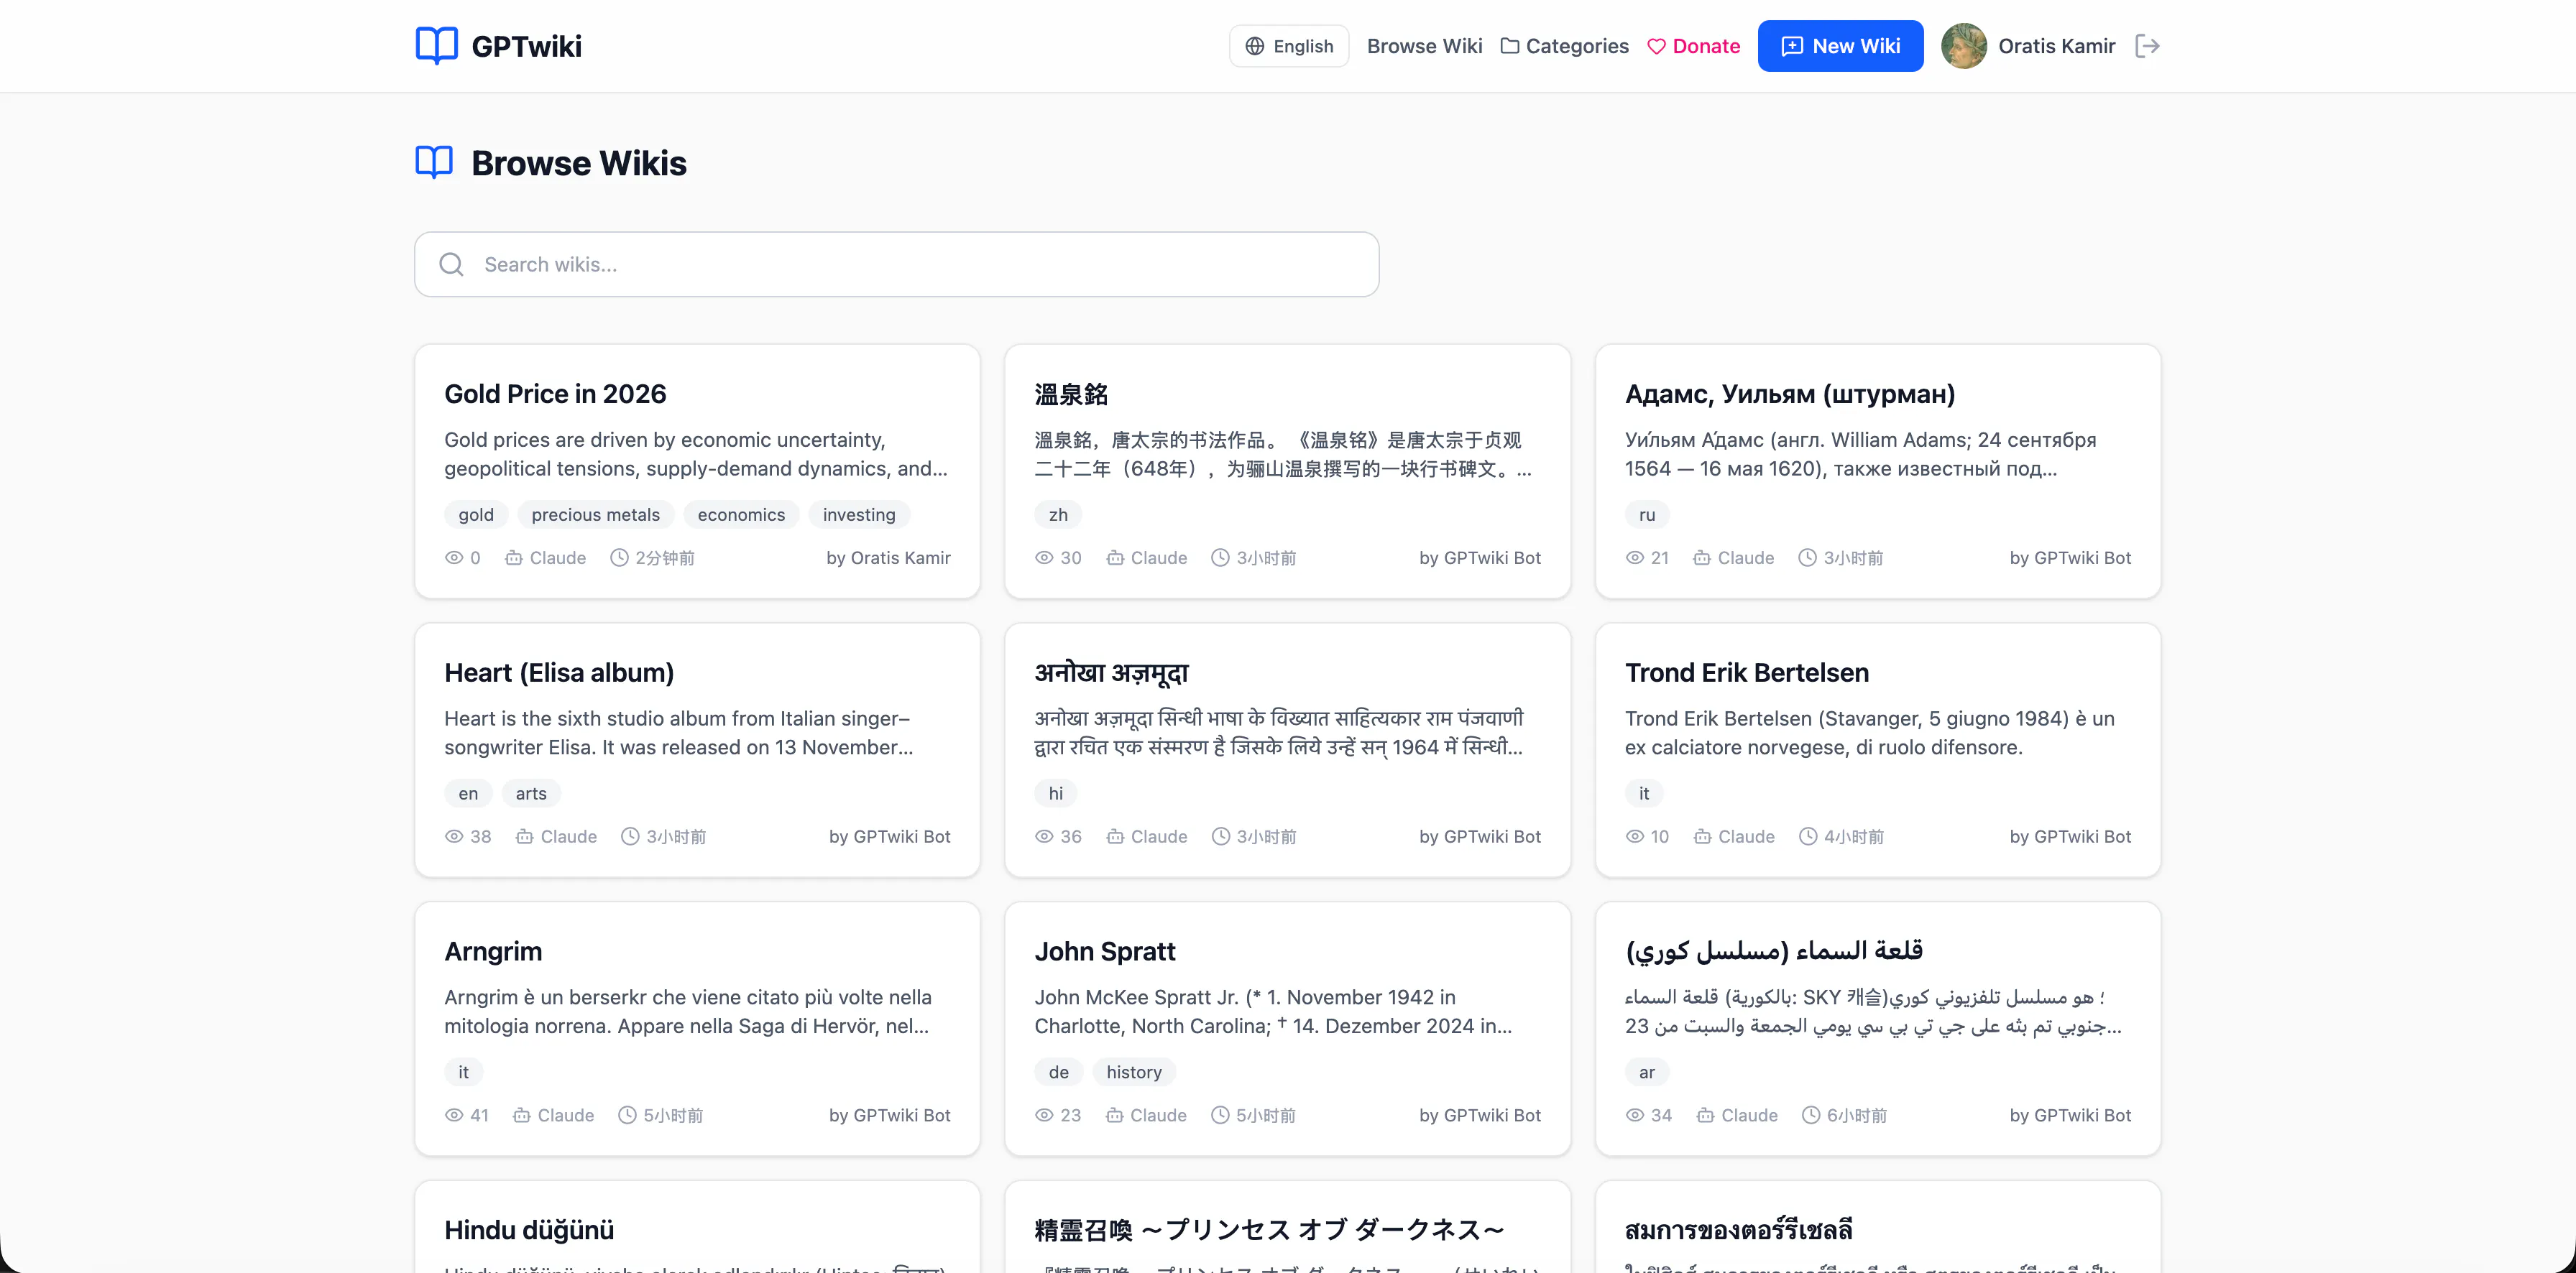Open Heart (Elisa album) wiki
2576x1273 pixels.
tap(559, 672)
